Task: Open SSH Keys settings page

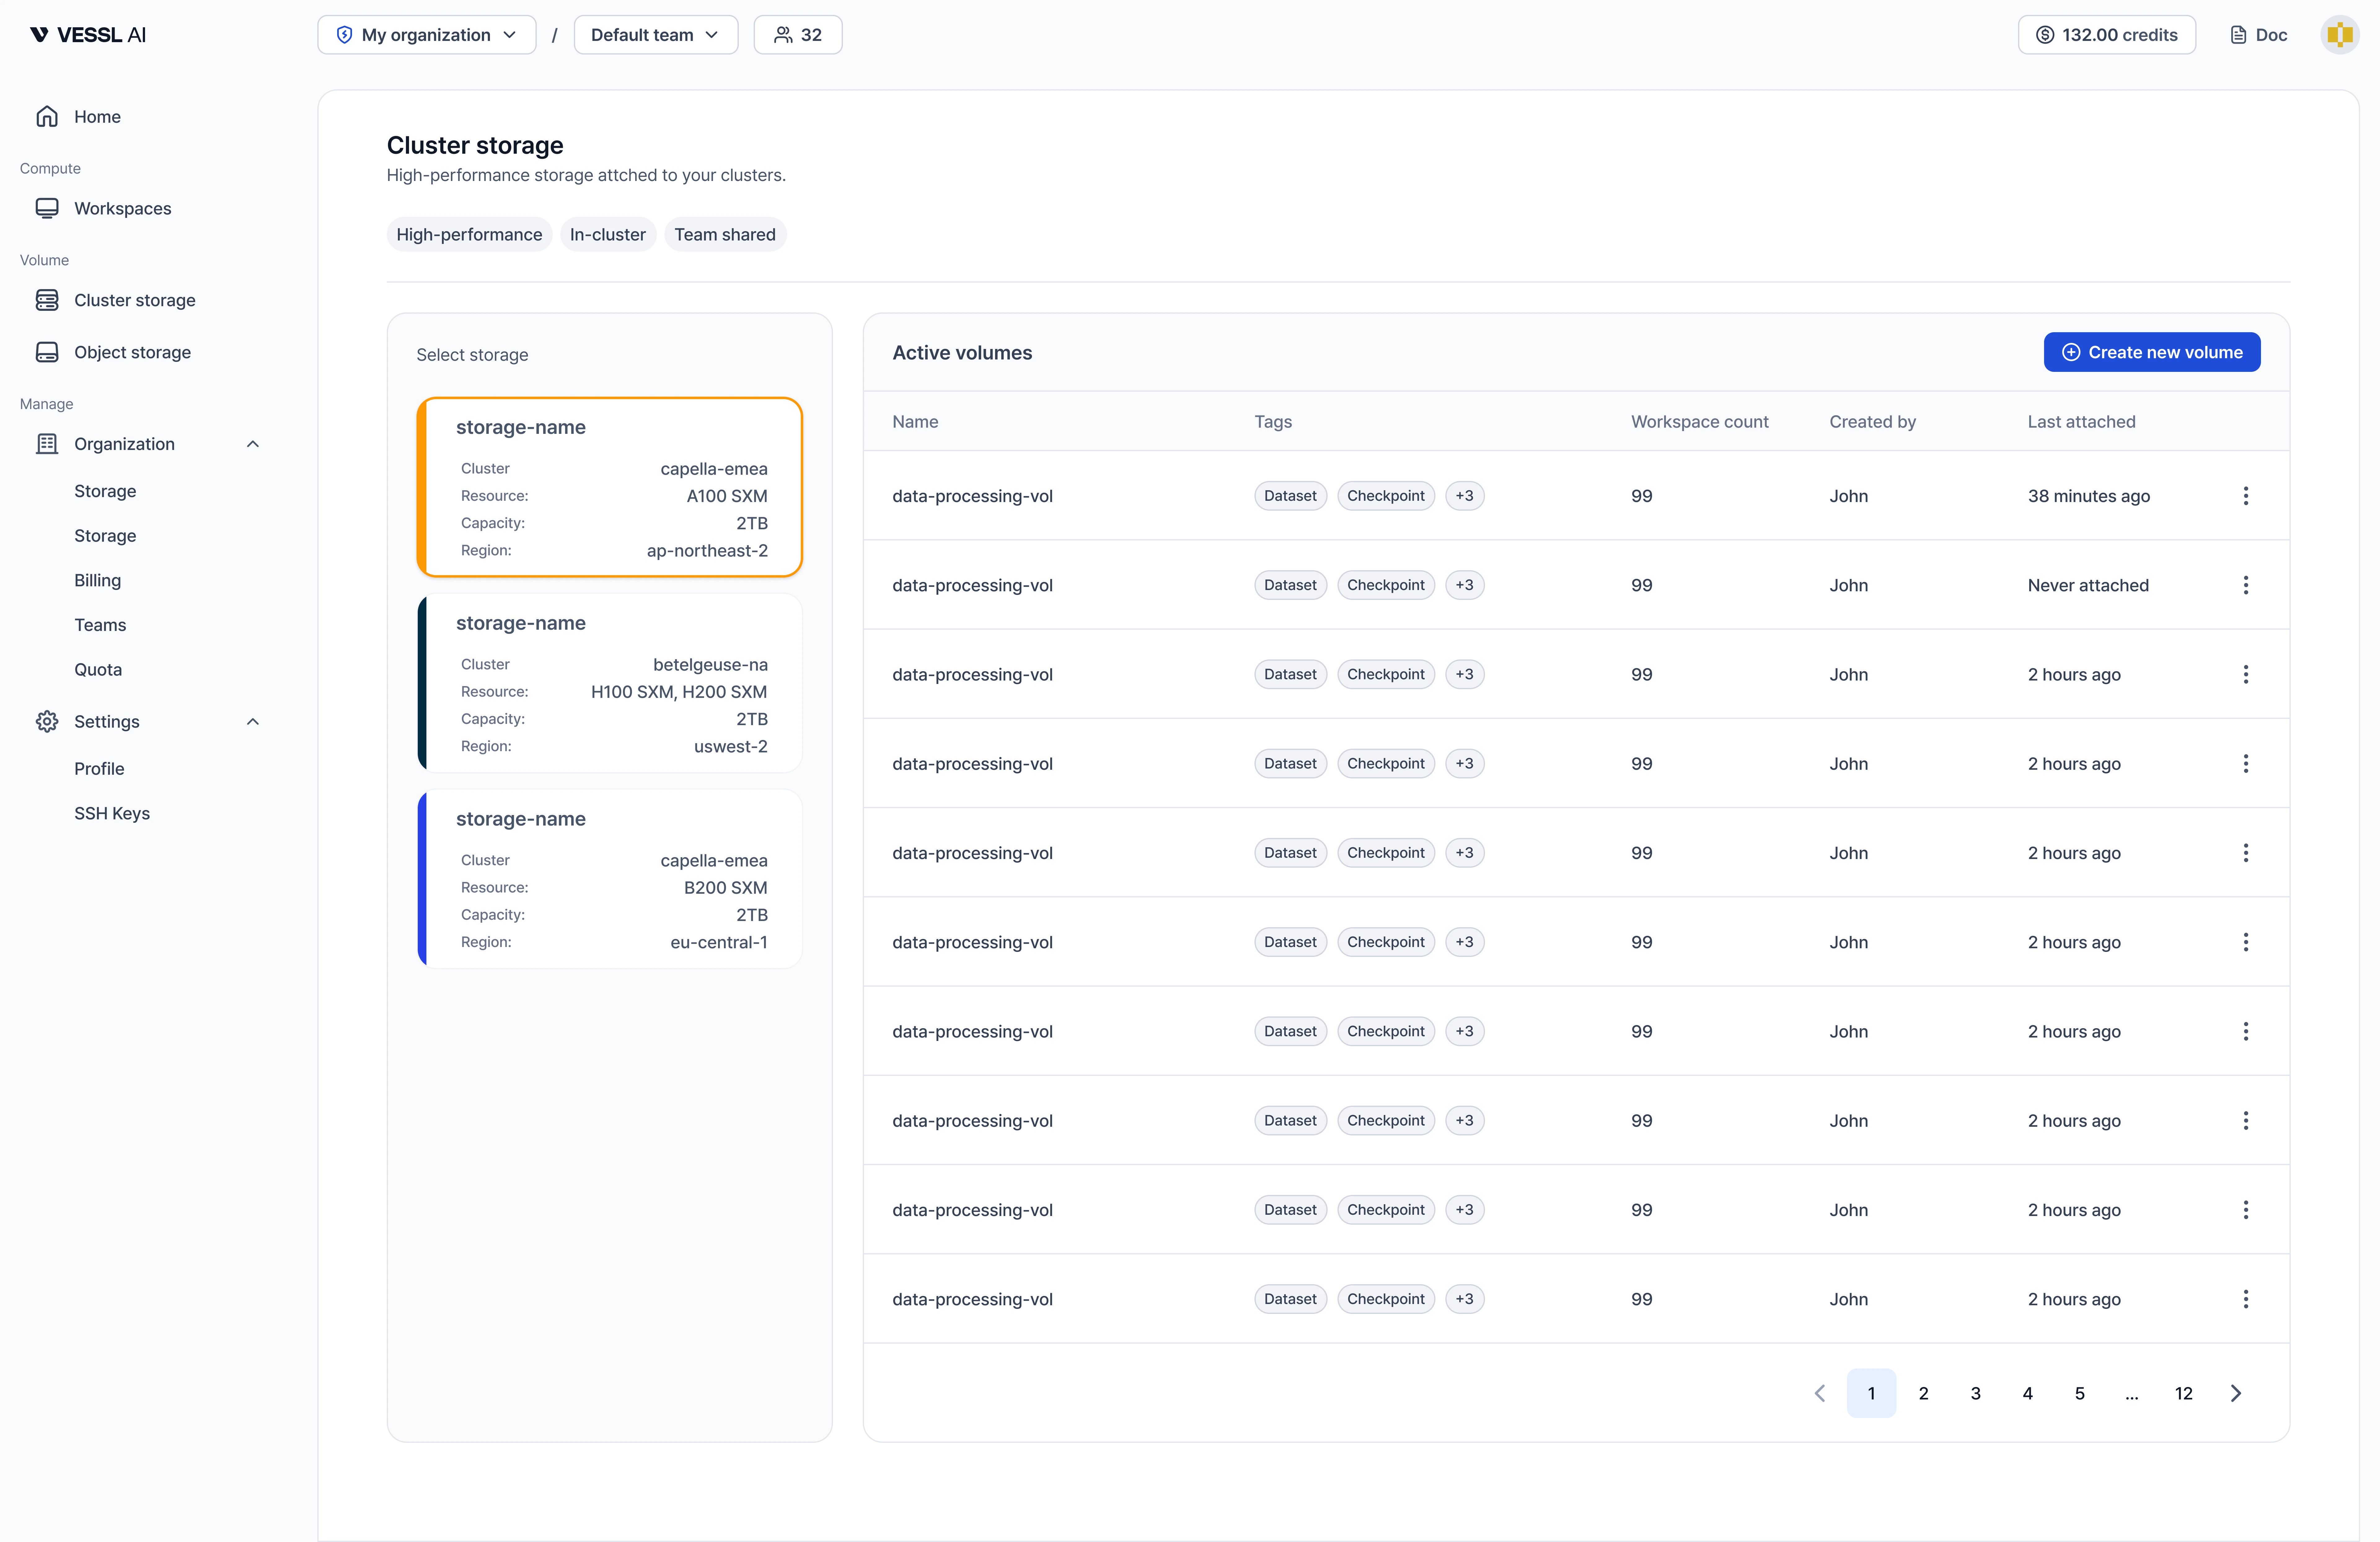Action: pos(112,813)
